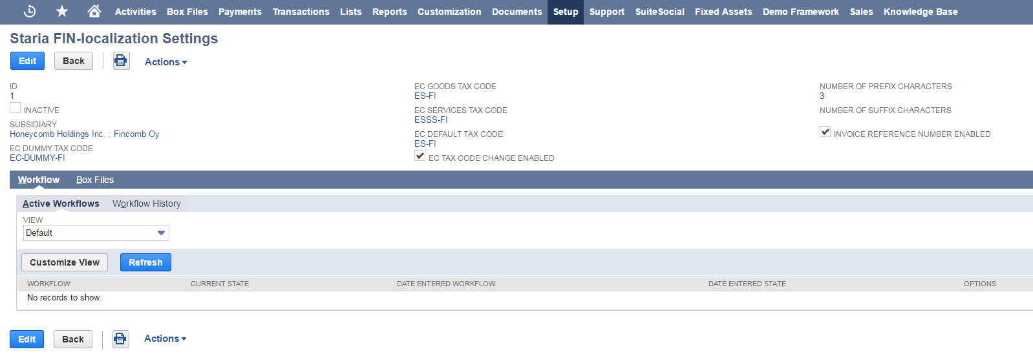Go to the Home icon
The image size is (1033, 356).
(94, 11)
